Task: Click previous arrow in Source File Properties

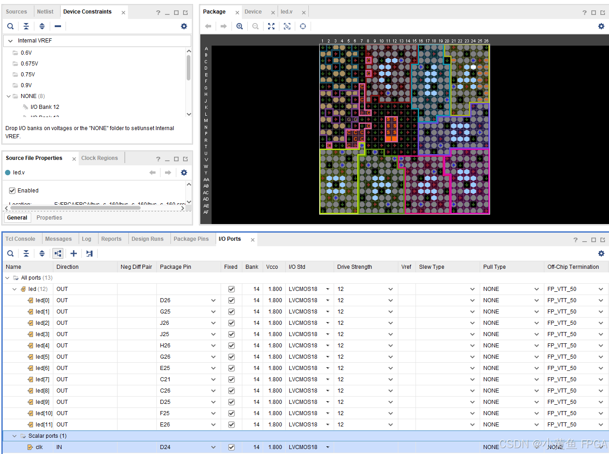Action: tap(152, 173)
